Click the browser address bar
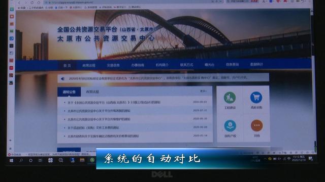325x182 pixels. (x=133, y=3)
